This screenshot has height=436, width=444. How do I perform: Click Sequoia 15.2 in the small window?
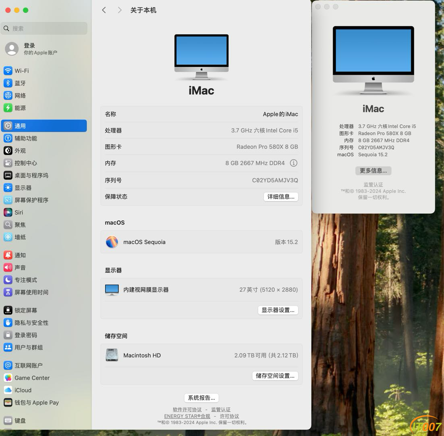pos(373,155)
